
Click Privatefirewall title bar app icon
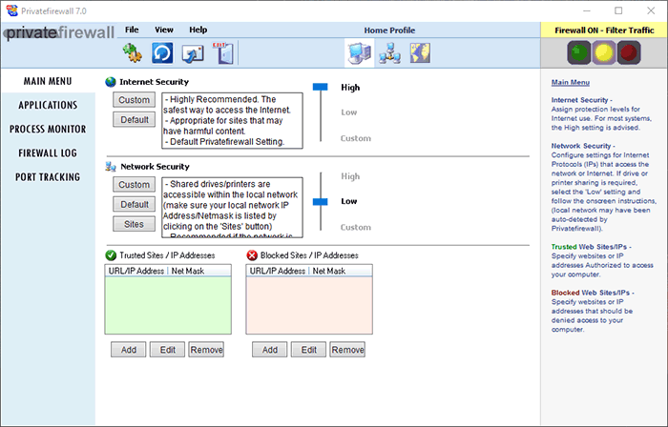pyautogui.click(x=11, y=10)
